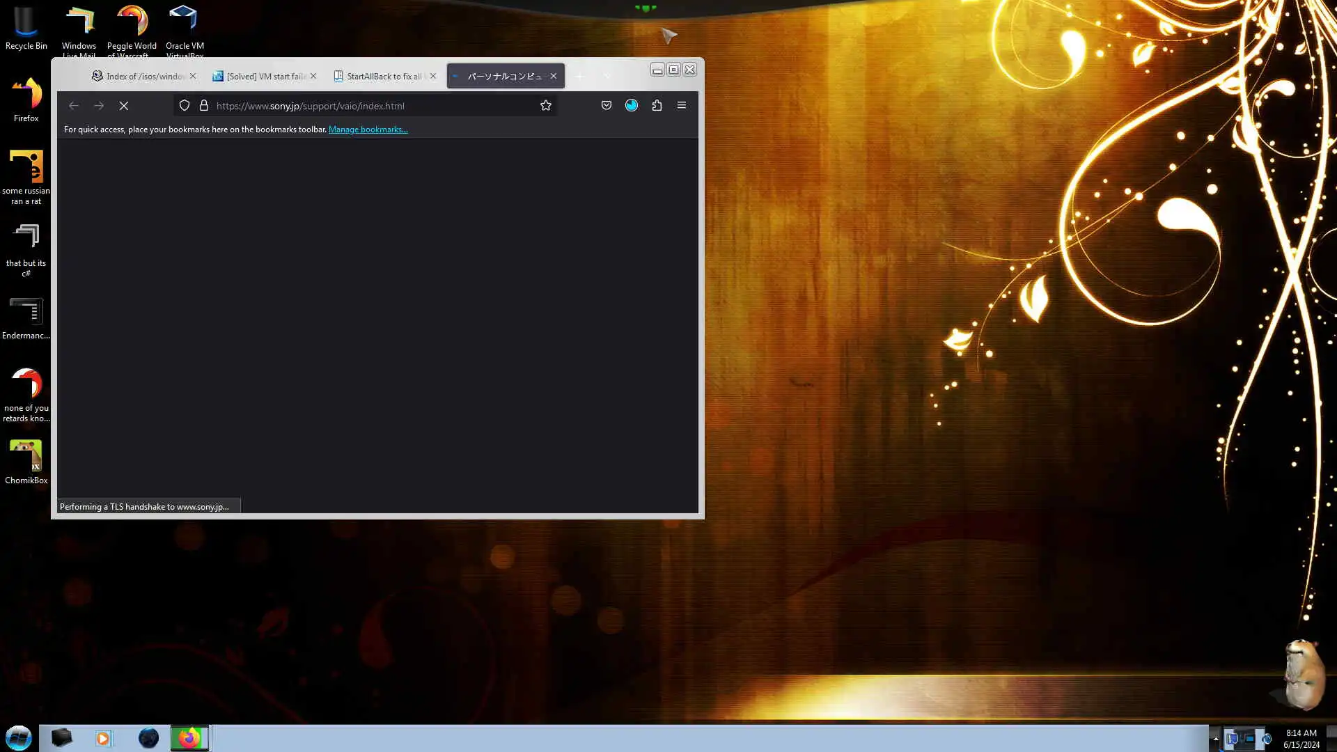Open the Windows Start menu orb
The image size is (1337, 752).
19,738
